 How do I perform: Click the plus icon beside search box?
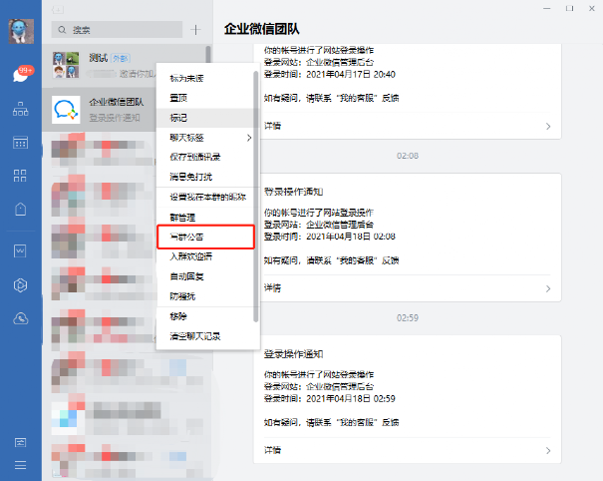coord(196,31)
